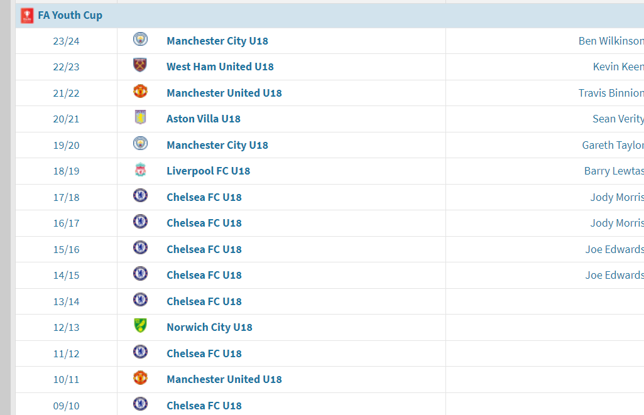Click Chelsea crest in the 17/18 row

pyautogui.click(x=140, y=196)
